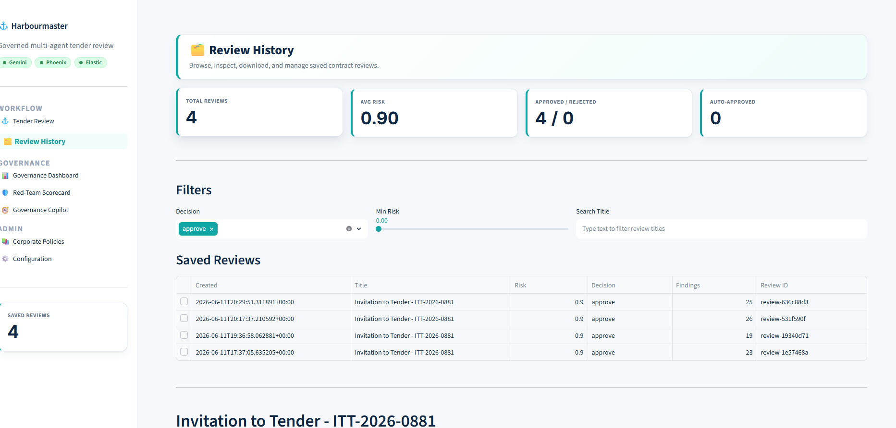896x428 pixels.
Task: Open Review History page
Action: [63, 142]
